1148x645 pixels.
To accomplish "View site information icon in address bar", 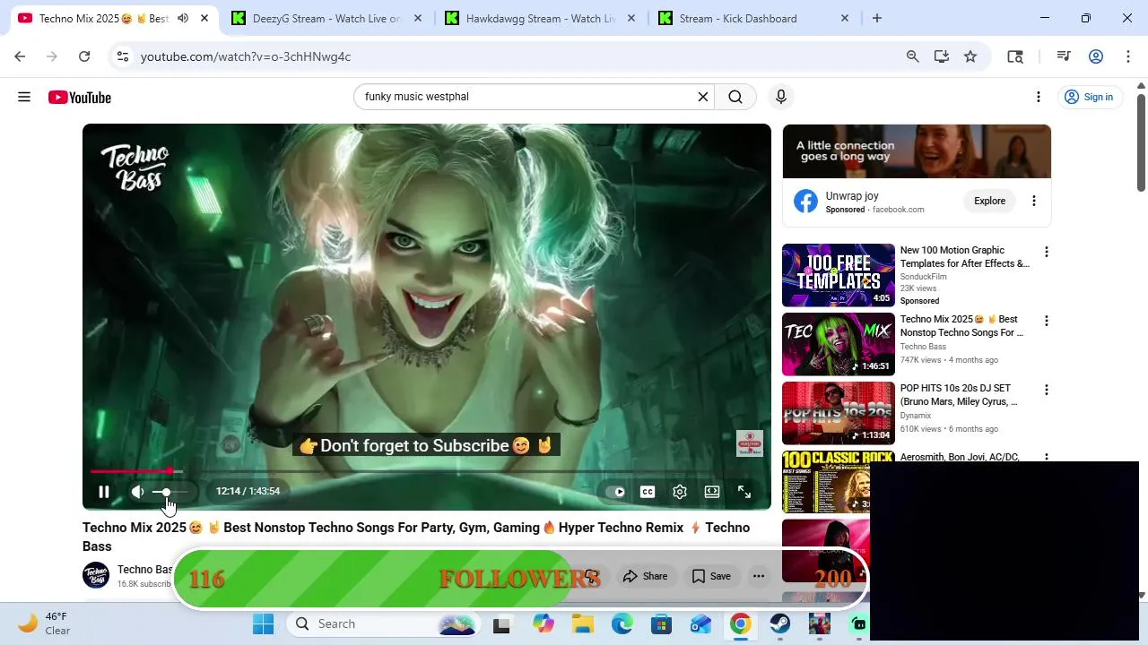I will click(123, 56).
